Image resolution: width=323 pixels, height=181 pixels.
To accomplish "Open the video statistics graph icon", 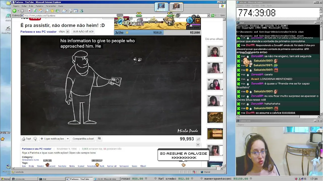I will tap(198, 139).
